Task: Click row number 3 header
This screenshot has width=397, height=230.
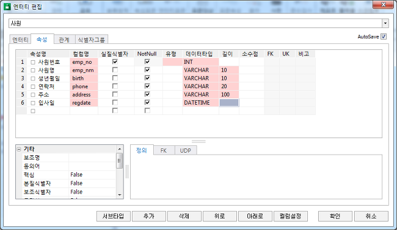Action: [x=22, y=78]
